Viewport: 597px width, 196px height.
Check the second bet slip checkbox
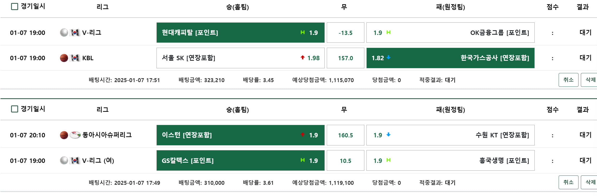coord(15,109)
